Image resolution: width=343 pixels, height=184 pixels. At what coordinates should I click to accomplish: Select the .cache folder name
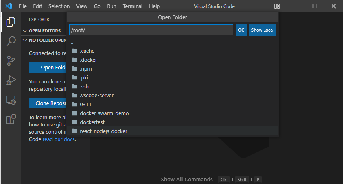click(87, 51)
